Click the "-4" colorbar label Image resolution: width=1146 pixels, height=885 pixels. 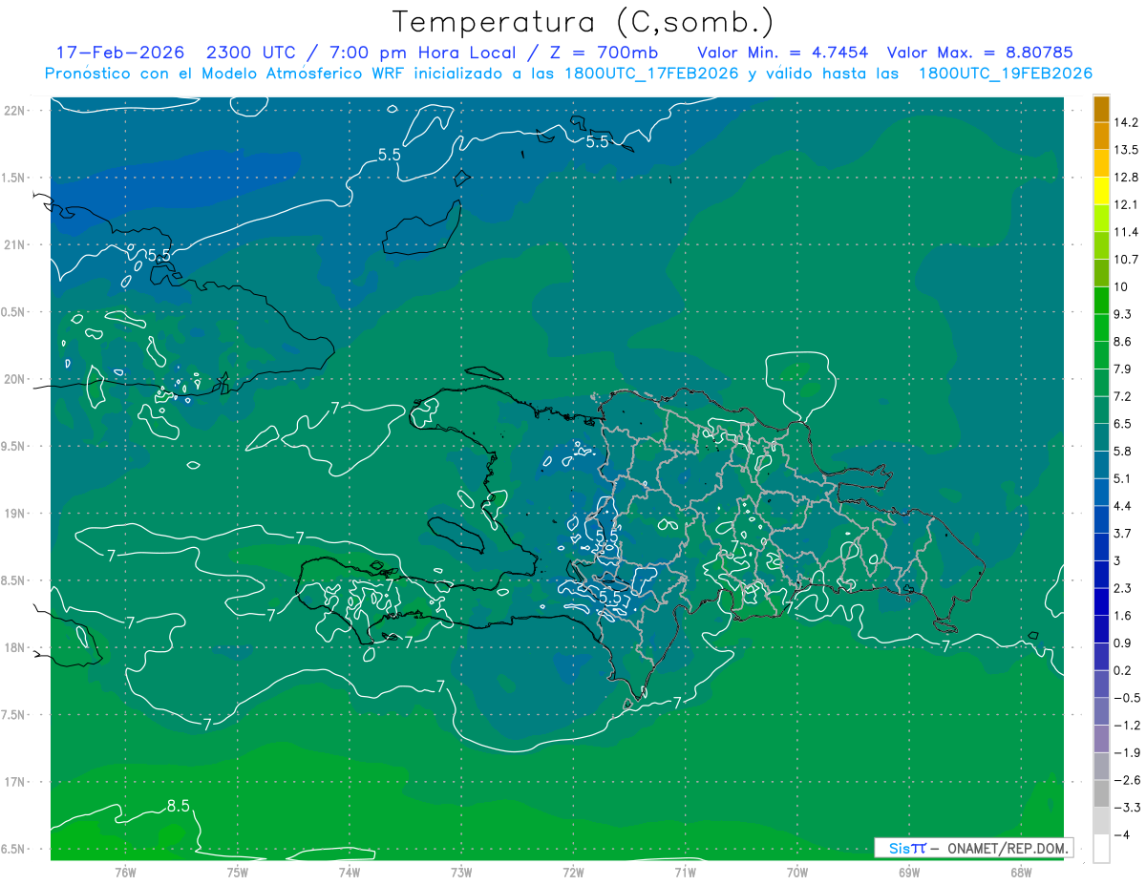(1121, 835)
